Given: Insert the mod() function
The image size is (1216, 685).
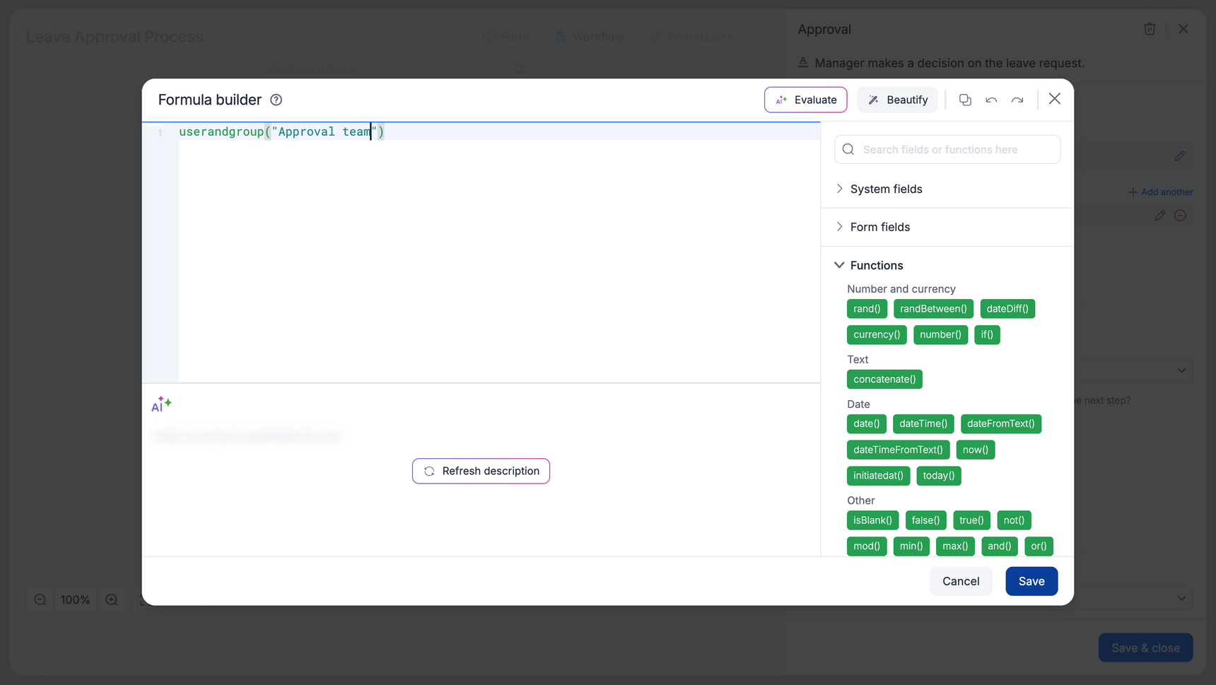Looking at the screenshot, I should click(x=867, y=546).
